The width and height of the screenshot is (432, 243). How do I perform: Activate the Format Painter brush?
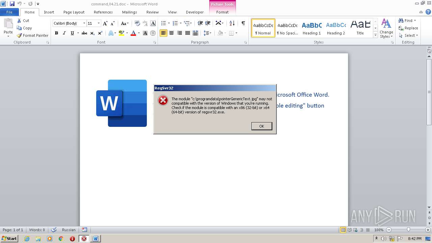click(x=32, y=35)
